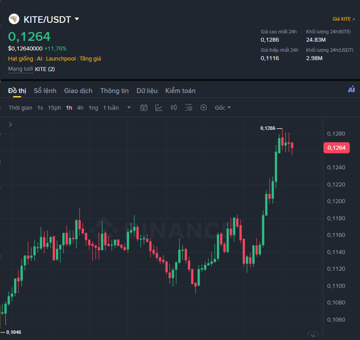This screenshot has height=340, width=360.
Task: Click the Tăng giá tag
Action: [x=90, y=59]
